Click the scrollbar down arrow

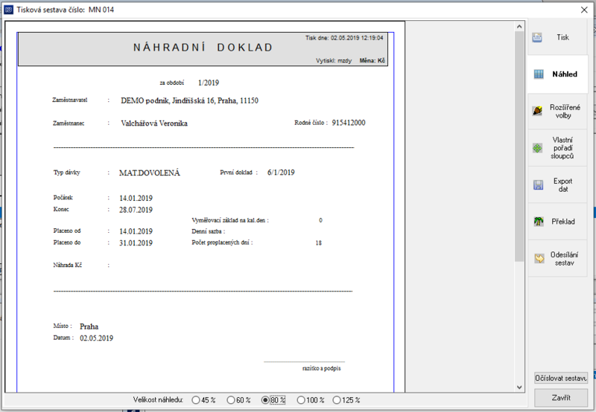click(519, 387)
